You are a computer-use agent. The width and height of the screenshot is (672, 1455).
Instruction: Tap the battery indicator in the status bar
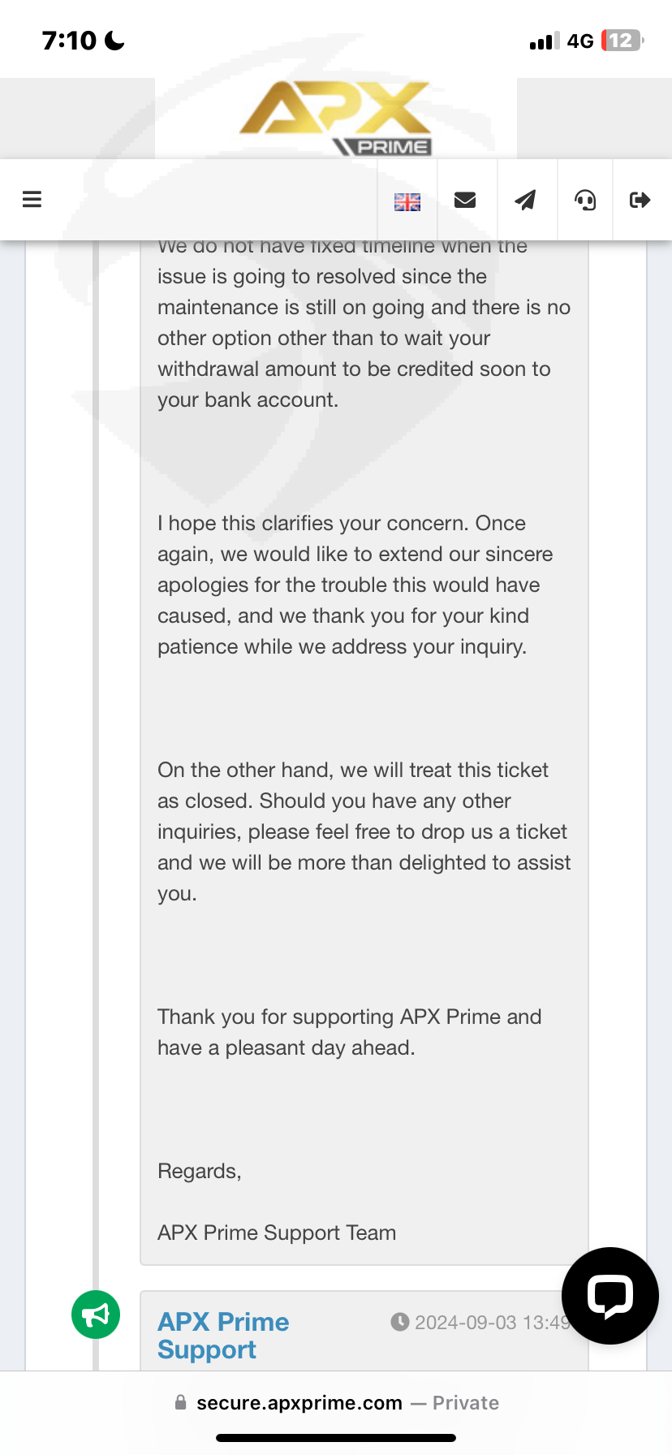622,41
